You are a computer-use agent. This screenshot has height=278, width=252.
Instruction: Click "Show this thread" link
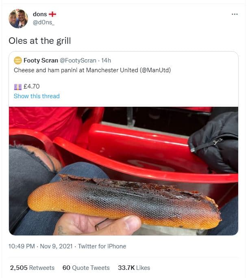[37, 96]
